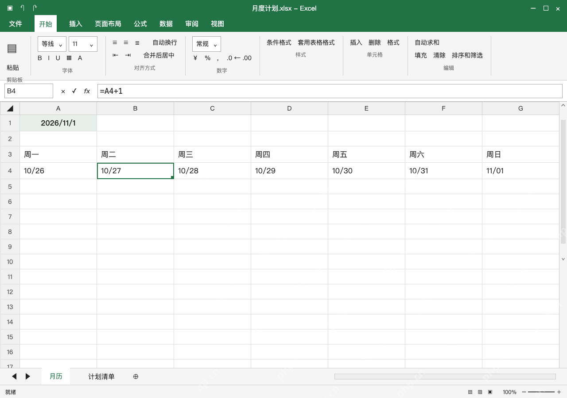567x398 pixels.
Task: Click the font color A icon
Action: [80, 58]
